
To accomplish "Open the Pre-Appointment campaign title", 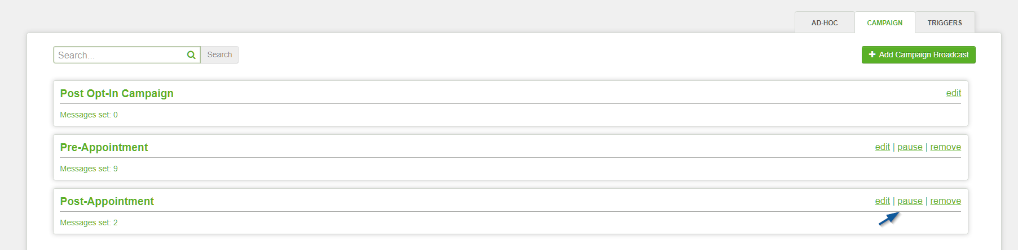I will [x=104, y=147].
